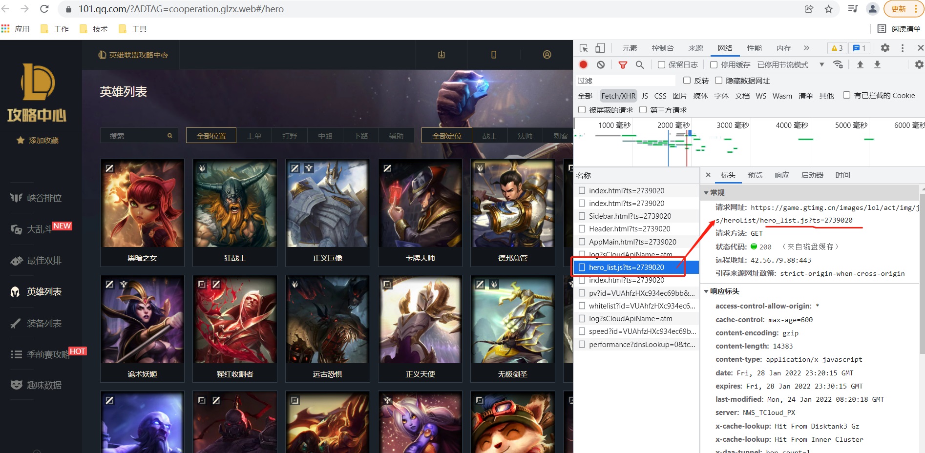Image resolution: width=925 pixels, height=453 pixels.
Task: Toggle the device toolbar icon in DevTools
Action: (x=600, y=48)
